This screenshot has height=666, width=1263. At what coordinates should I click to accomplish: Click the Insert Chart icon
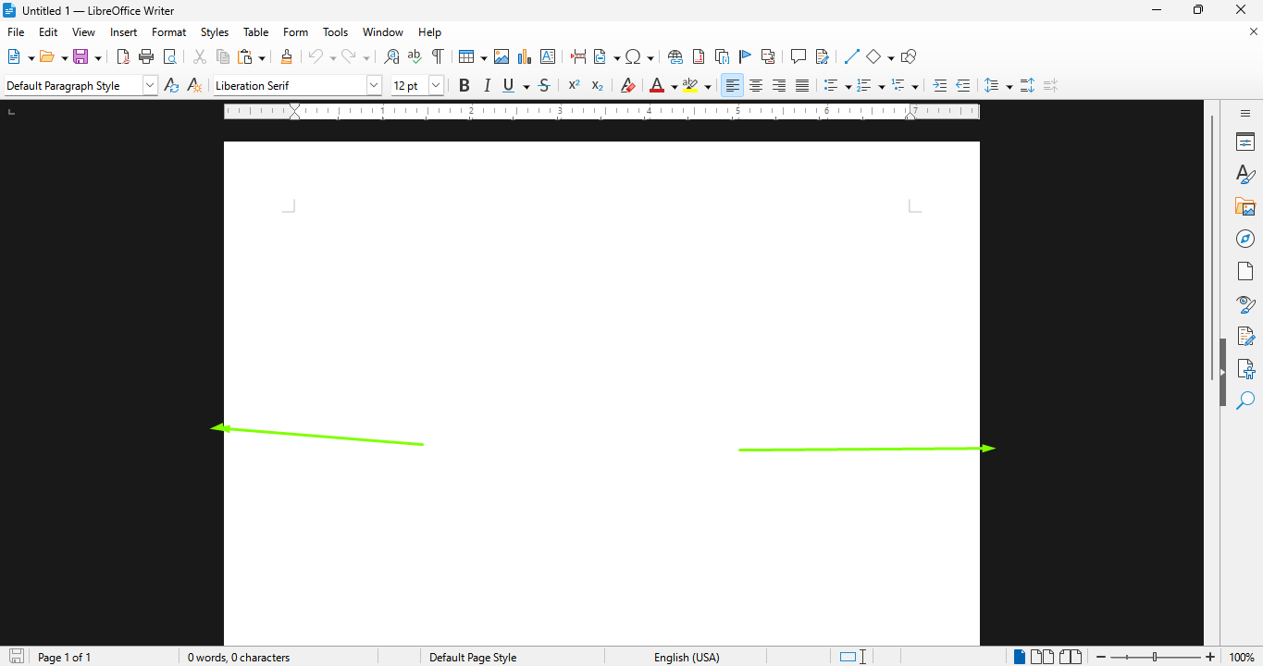pos(525,56)
